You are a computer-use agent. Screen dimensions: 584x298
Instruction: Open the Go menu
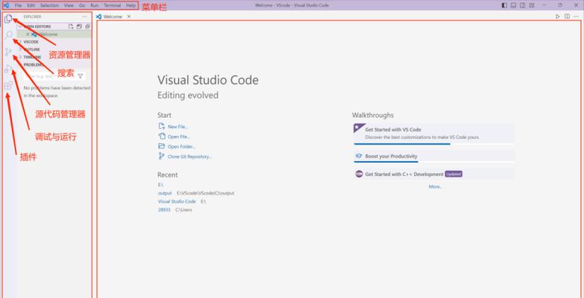coord(82,5)
